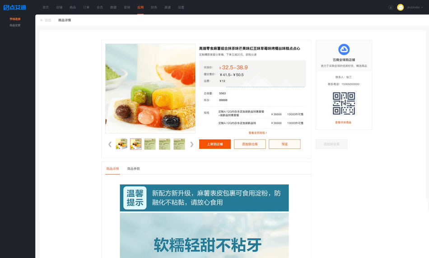This screenshot has height=258, width=429.
Task: Open 店铺 in top navigation
Action: click(x=59, y=7)
